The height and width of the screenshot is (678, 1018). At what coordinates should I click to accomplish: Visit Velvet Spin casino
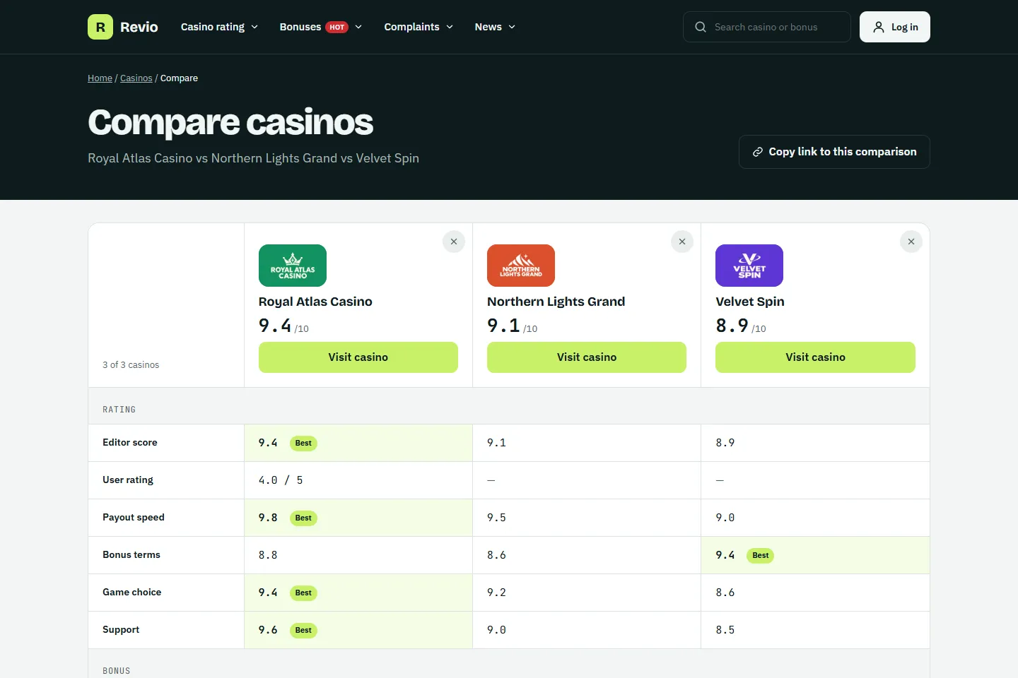tap(815, 357)
